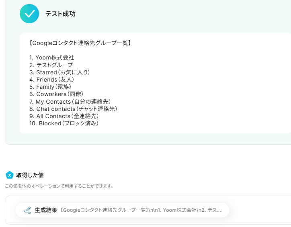
Task: Select the 6. Coworkers(同僚) line
Action: tap(56, 94)
